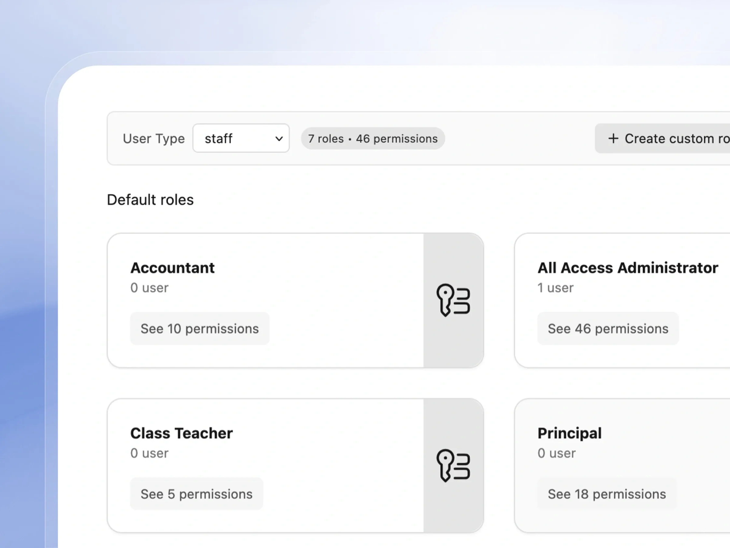The width and height of the screenshot is (730, 548).
Task: Open See 10 permissions for Accountant
Action: [x=200, y=329]
